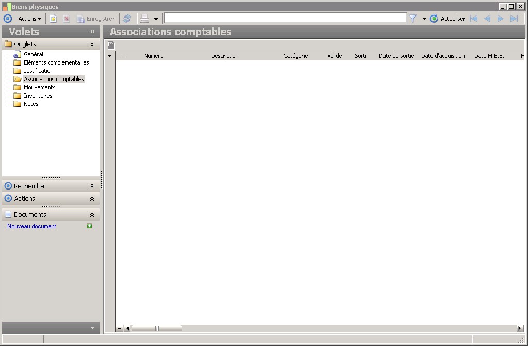Go to next record arrow

tap(501, 19)
